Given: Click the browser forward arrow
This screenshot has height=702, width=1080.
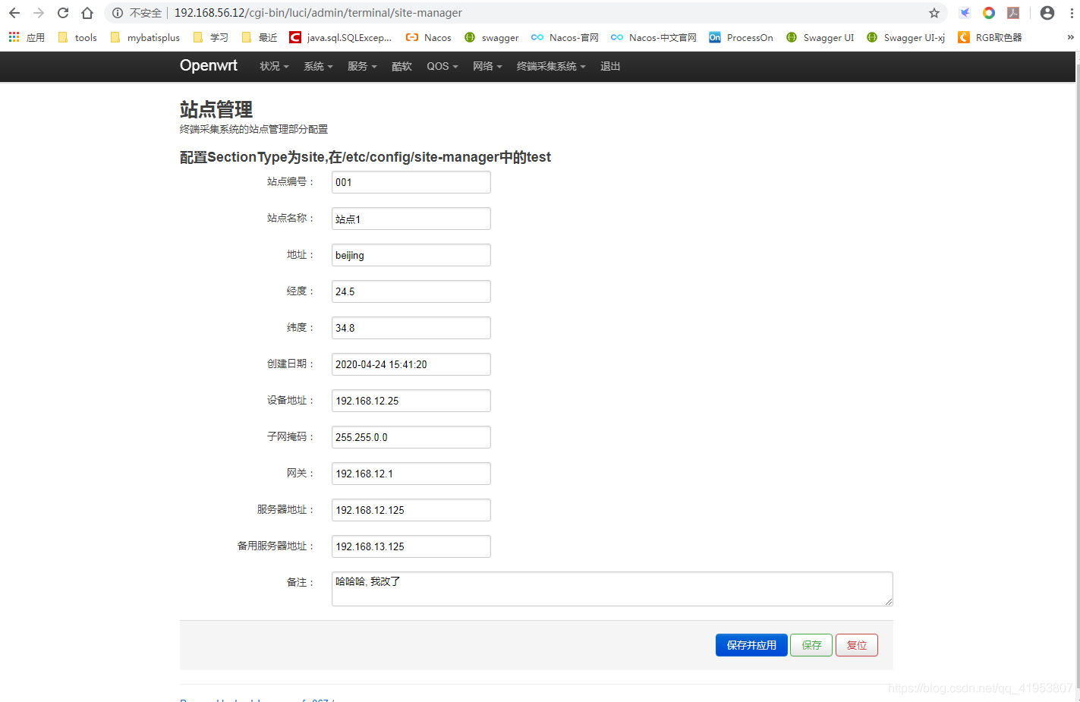Looking at the screenshot, I should pyautogui.click(x=39, y=13).
